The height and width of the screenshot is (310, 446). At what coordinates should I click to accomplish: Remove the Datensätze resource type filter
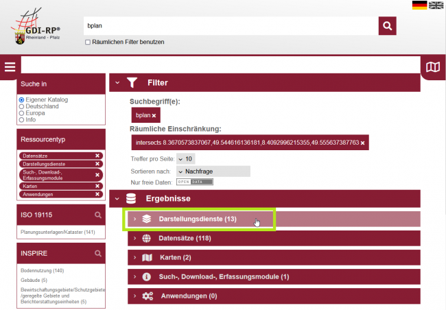click(97, 156)
